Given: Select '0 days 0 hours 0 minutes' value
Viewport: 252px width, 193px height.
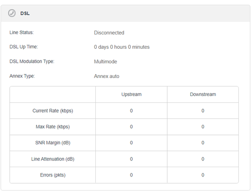Looking at the screenshot, I should coord(122,47).
